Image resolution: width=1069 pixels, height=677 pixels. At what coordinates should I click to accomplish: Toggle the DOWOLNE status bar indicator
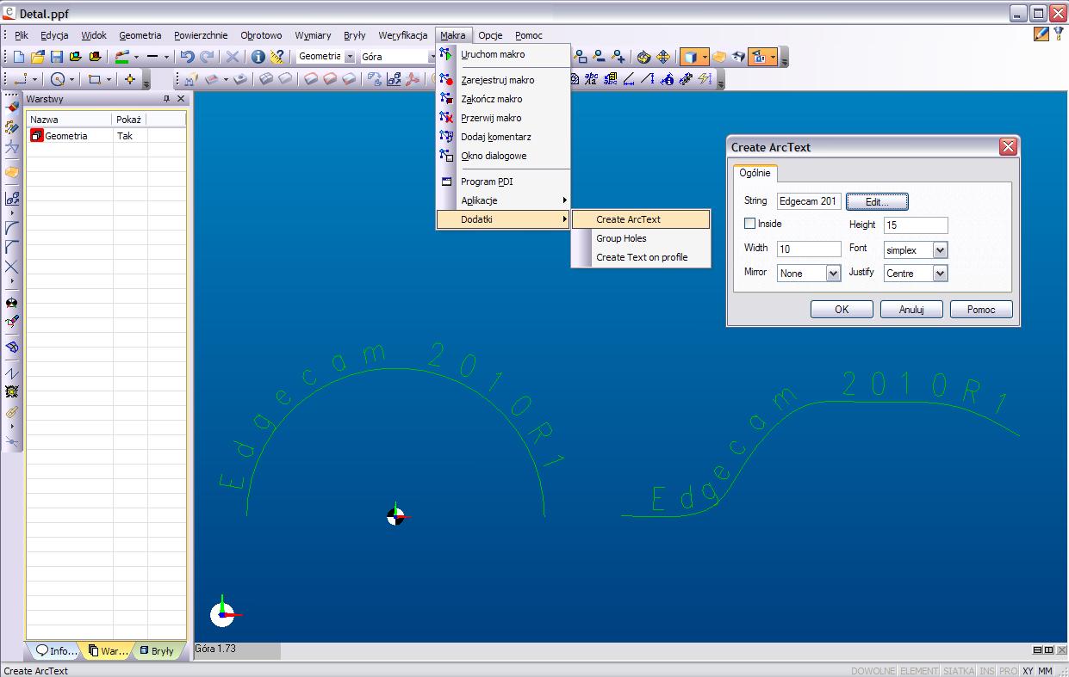(873, 671)
